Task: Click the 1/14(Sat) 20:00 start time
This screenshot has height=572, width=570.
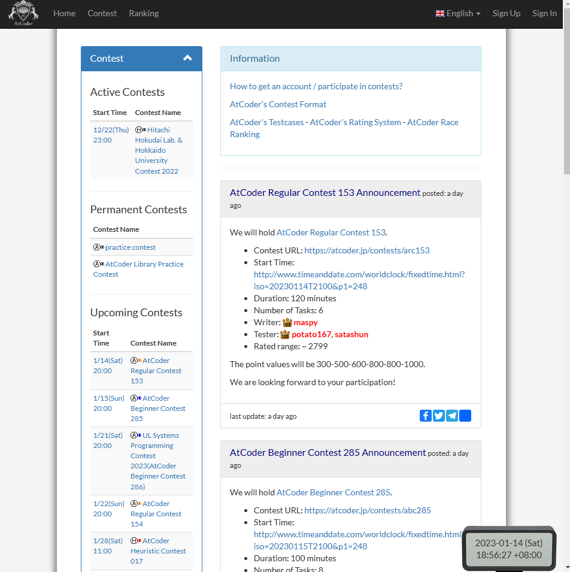Action: [108, 365]
